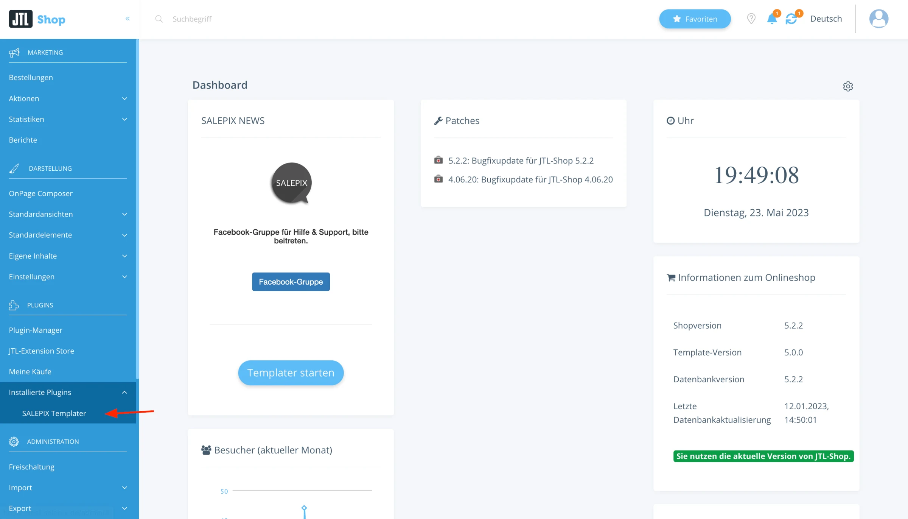Screen dimensions: 908x519
Task: Click the Shopversion value 5.2.2
Action: click(x=793, y=326)
